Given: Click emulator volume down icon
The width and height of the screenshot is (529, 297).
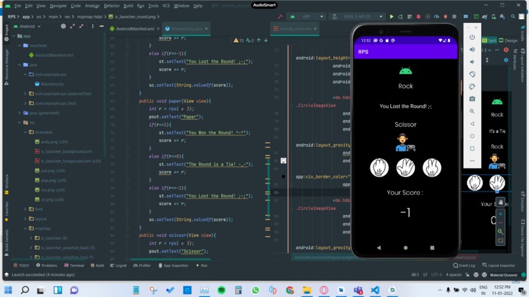Looking at the screenshot, I should (x=472, y=62).
